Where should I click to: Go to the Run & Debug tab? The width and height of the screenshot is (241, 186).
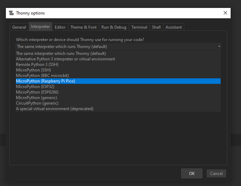[114, 27]
